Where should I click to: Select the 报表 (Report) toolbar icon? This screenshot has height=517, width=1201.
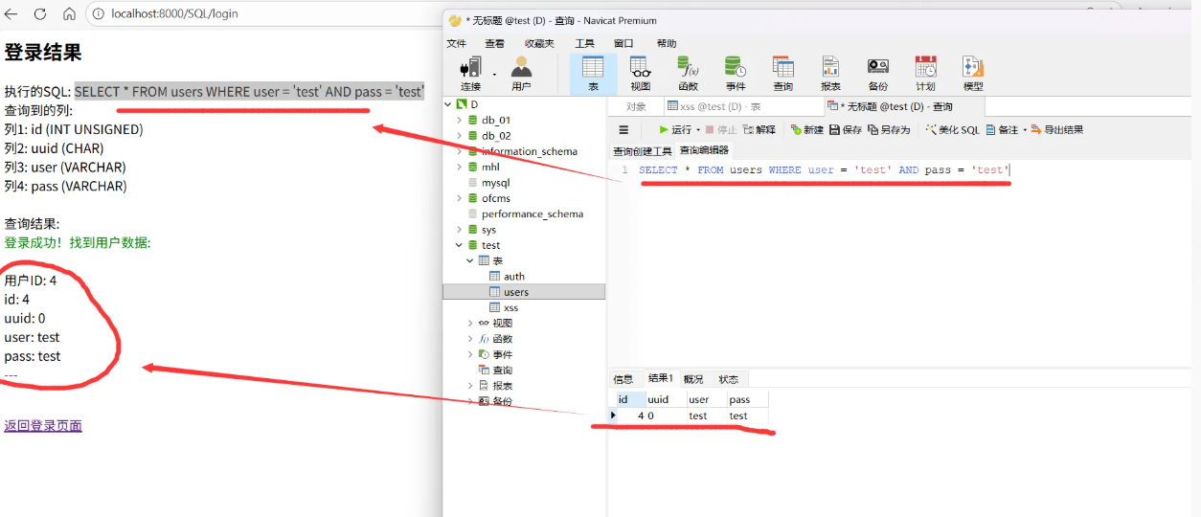(830, 73)
